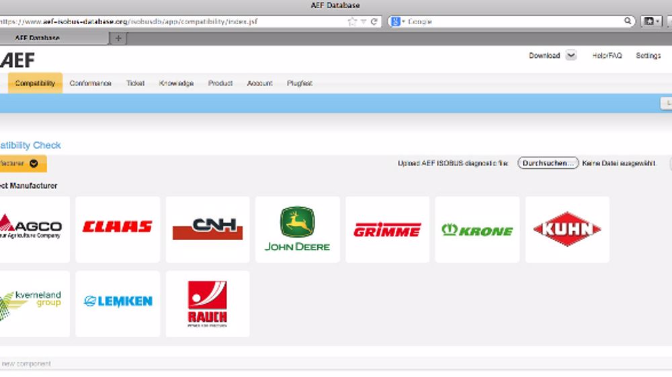This screenshot has width=672, height=377.
Task: Open the Settings link
Action: [x=648, y=56]
